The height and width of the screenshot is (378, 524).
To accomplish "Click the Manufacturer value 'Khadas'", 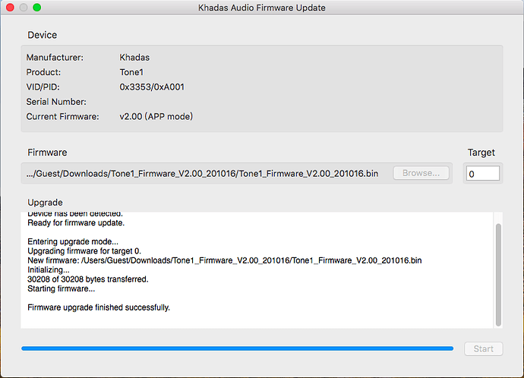I will tap(136, 57).
